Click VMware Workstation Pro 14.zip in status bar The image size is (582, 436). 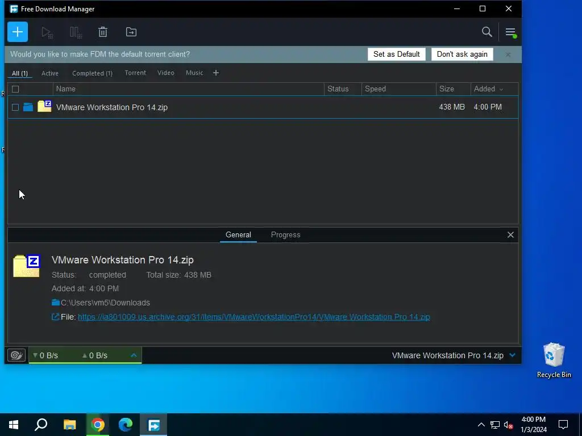point(448,355)
